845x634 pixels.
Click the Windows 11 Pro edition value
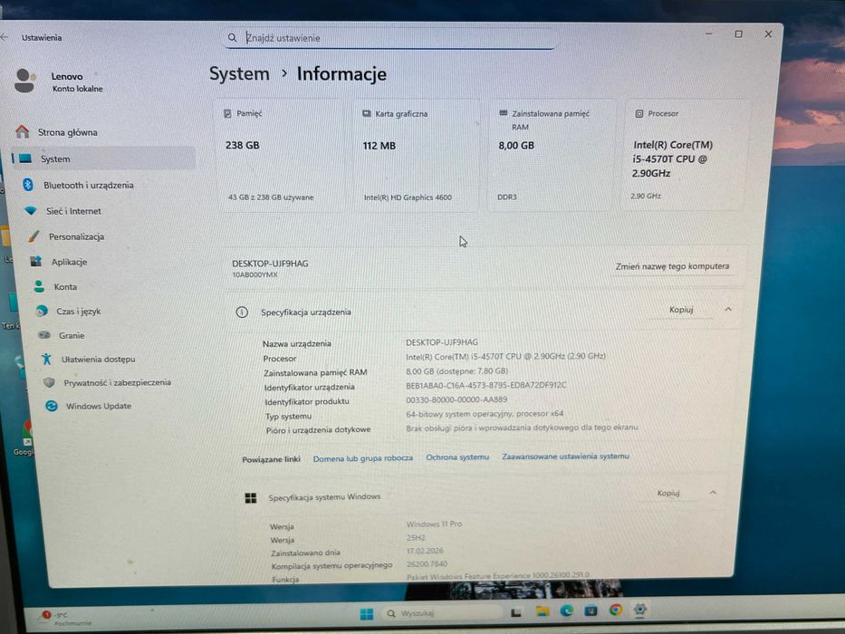434,524
